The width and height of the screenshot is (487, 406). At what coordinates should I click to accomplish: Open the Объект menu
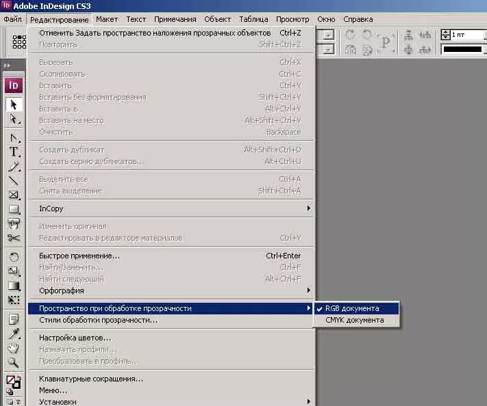[x=217, y=19]
